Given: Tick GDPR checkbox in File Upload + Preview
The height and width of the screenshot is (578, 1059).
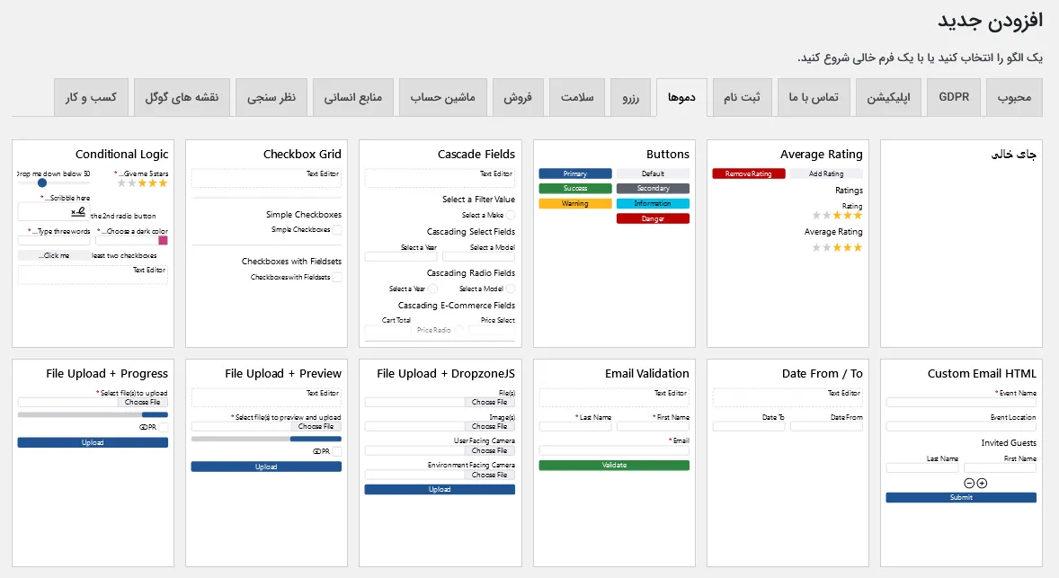Looking at the screenshot, I should [337, 452].
